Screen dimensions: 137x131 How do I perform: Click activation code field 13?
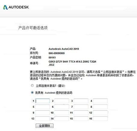(x=42, y=119)
